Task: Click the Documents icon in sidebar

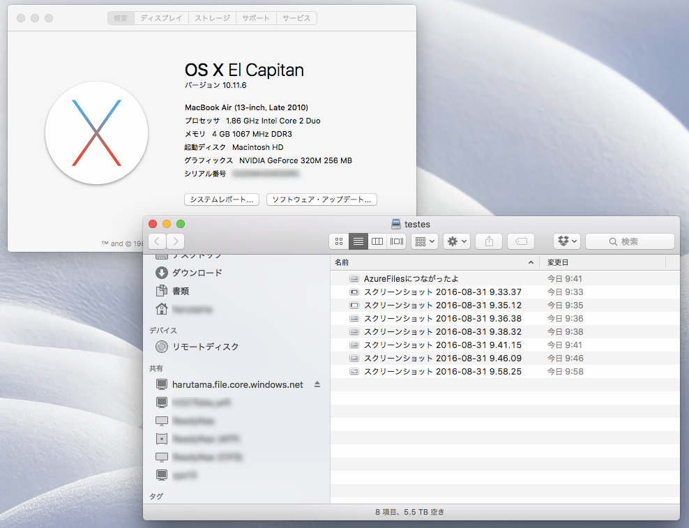Action: click(x=162, y=291)
